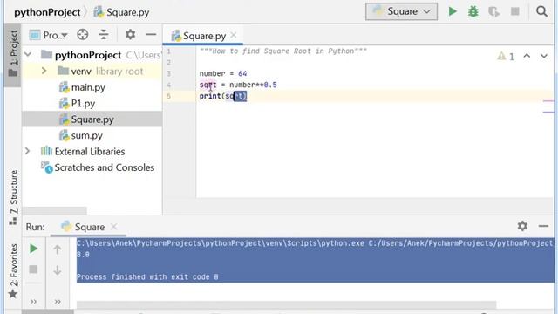
Task: Click line 3 'number = 64' in the editor
Action: pyautogui.click(x=223, y=73)
